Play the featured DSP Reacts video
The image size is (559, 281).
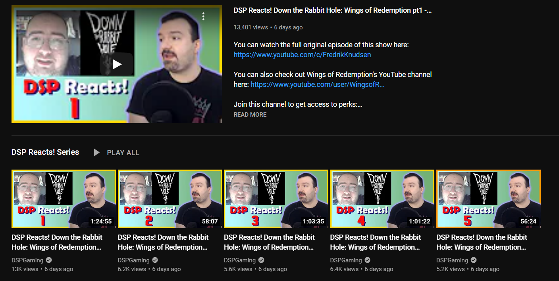(116, 64)
